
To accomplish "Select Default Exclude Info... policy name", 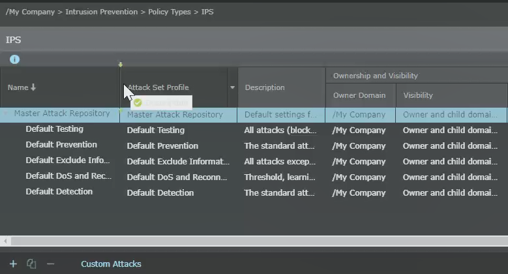I will tap(68, 160).
